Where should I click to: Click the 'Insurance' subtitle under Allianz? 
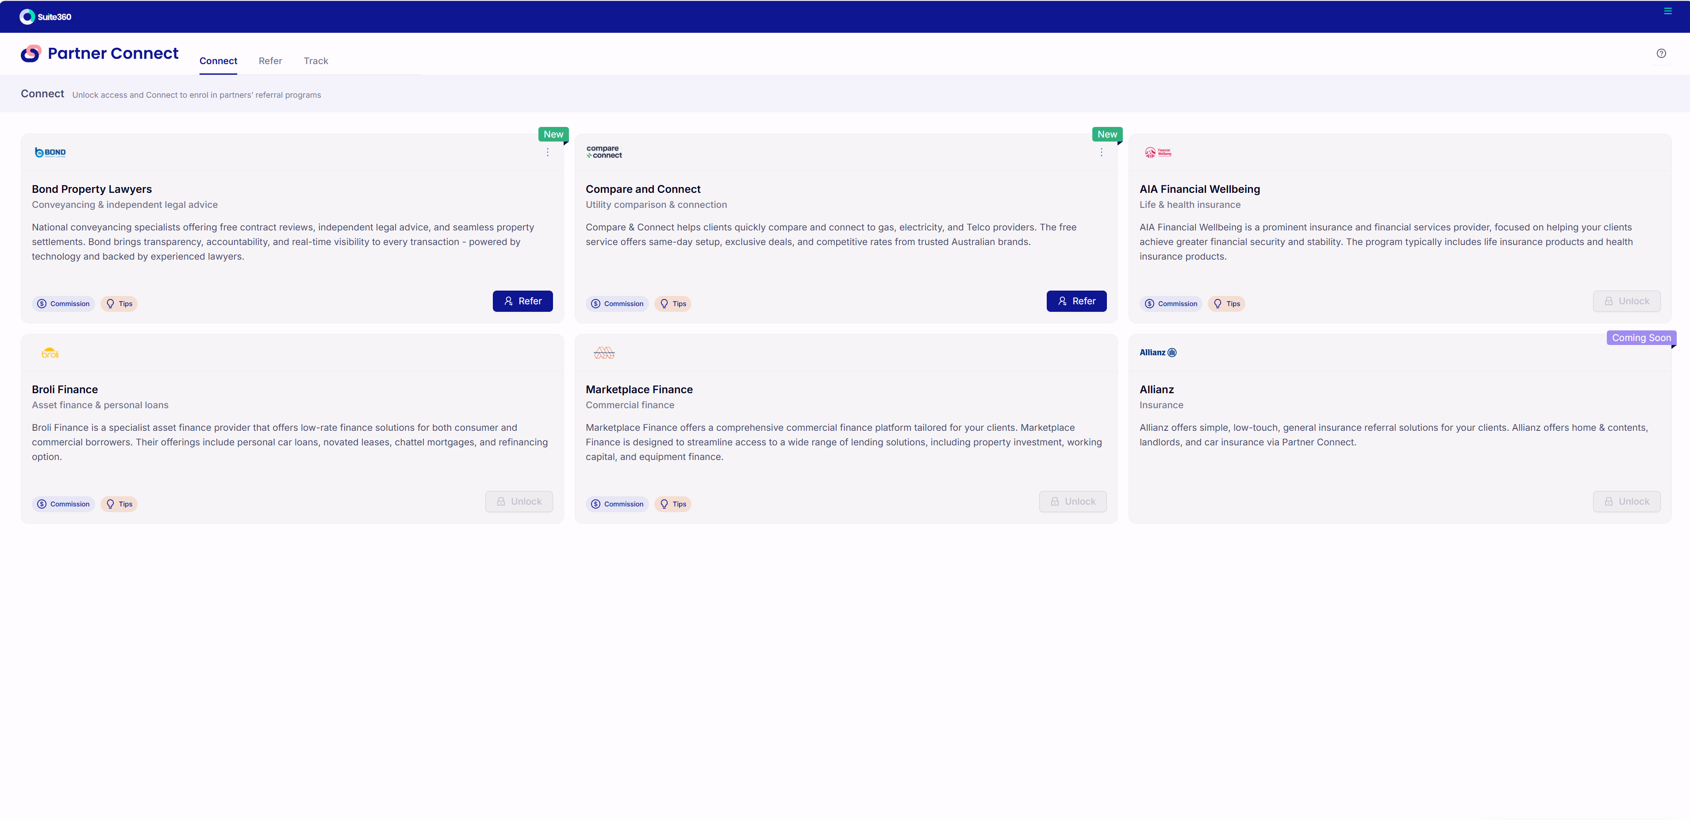pyautogui.click(x=1161, y=406)
